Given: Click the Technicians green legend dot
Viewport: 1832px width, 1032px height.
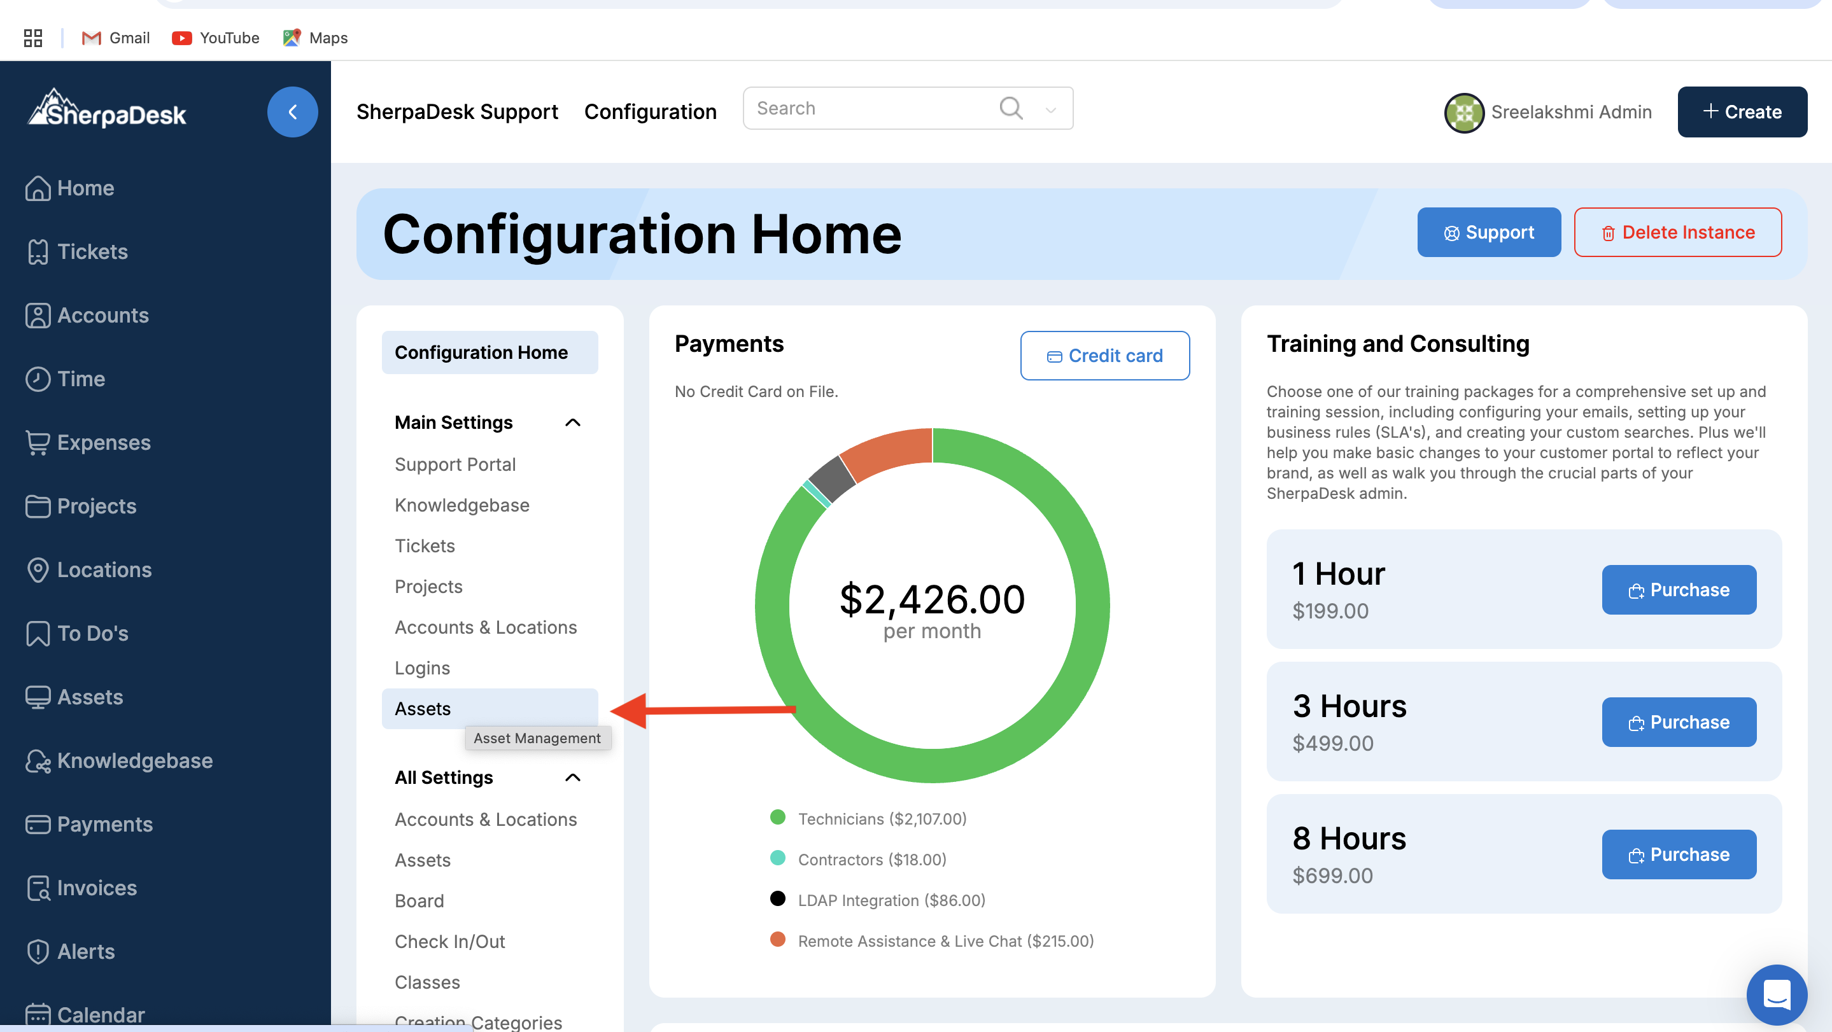Looking at the screenshot, I should [x=777, y=818].
